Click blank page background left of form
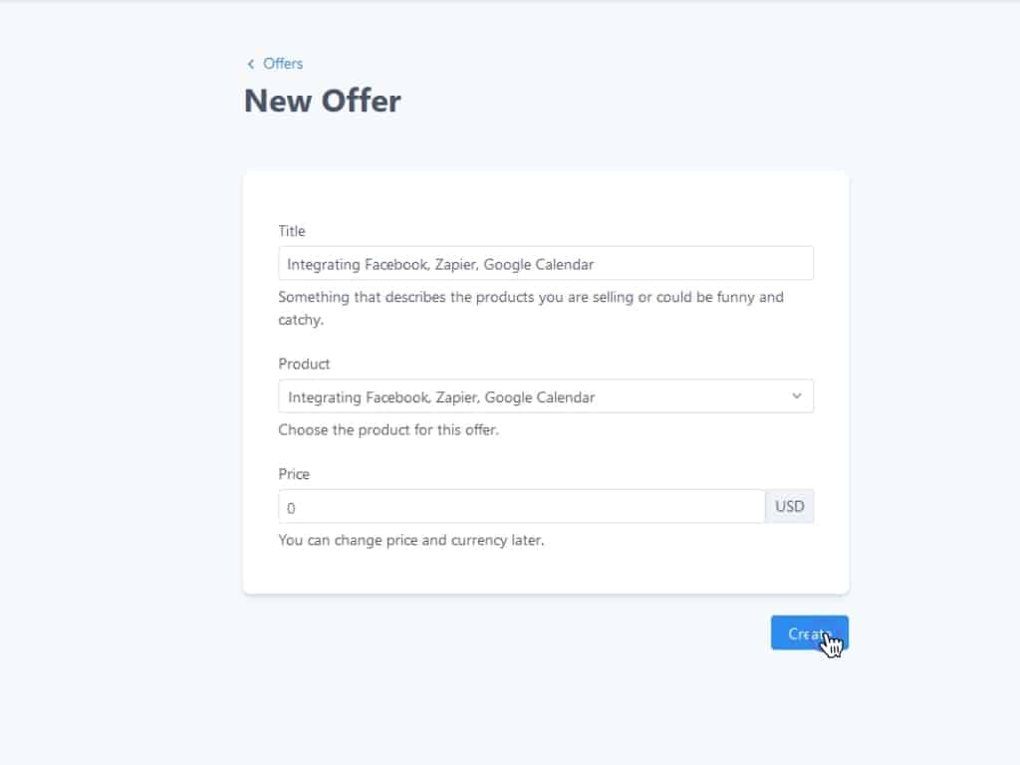Image resolution: width=1020 pixels, height=765 pixels. click(120, 398)
